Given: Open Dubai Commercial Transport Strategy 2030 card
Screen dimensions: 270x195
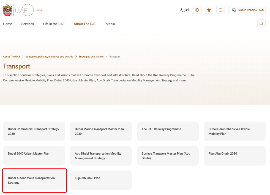Looking at the screenshot, I should [x=34, y=131].
